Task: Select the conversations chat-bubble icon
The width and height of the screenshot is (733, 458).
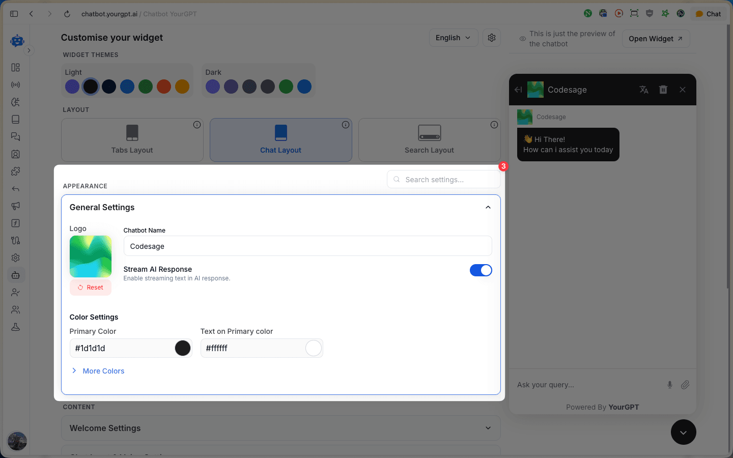Action: 15,136
